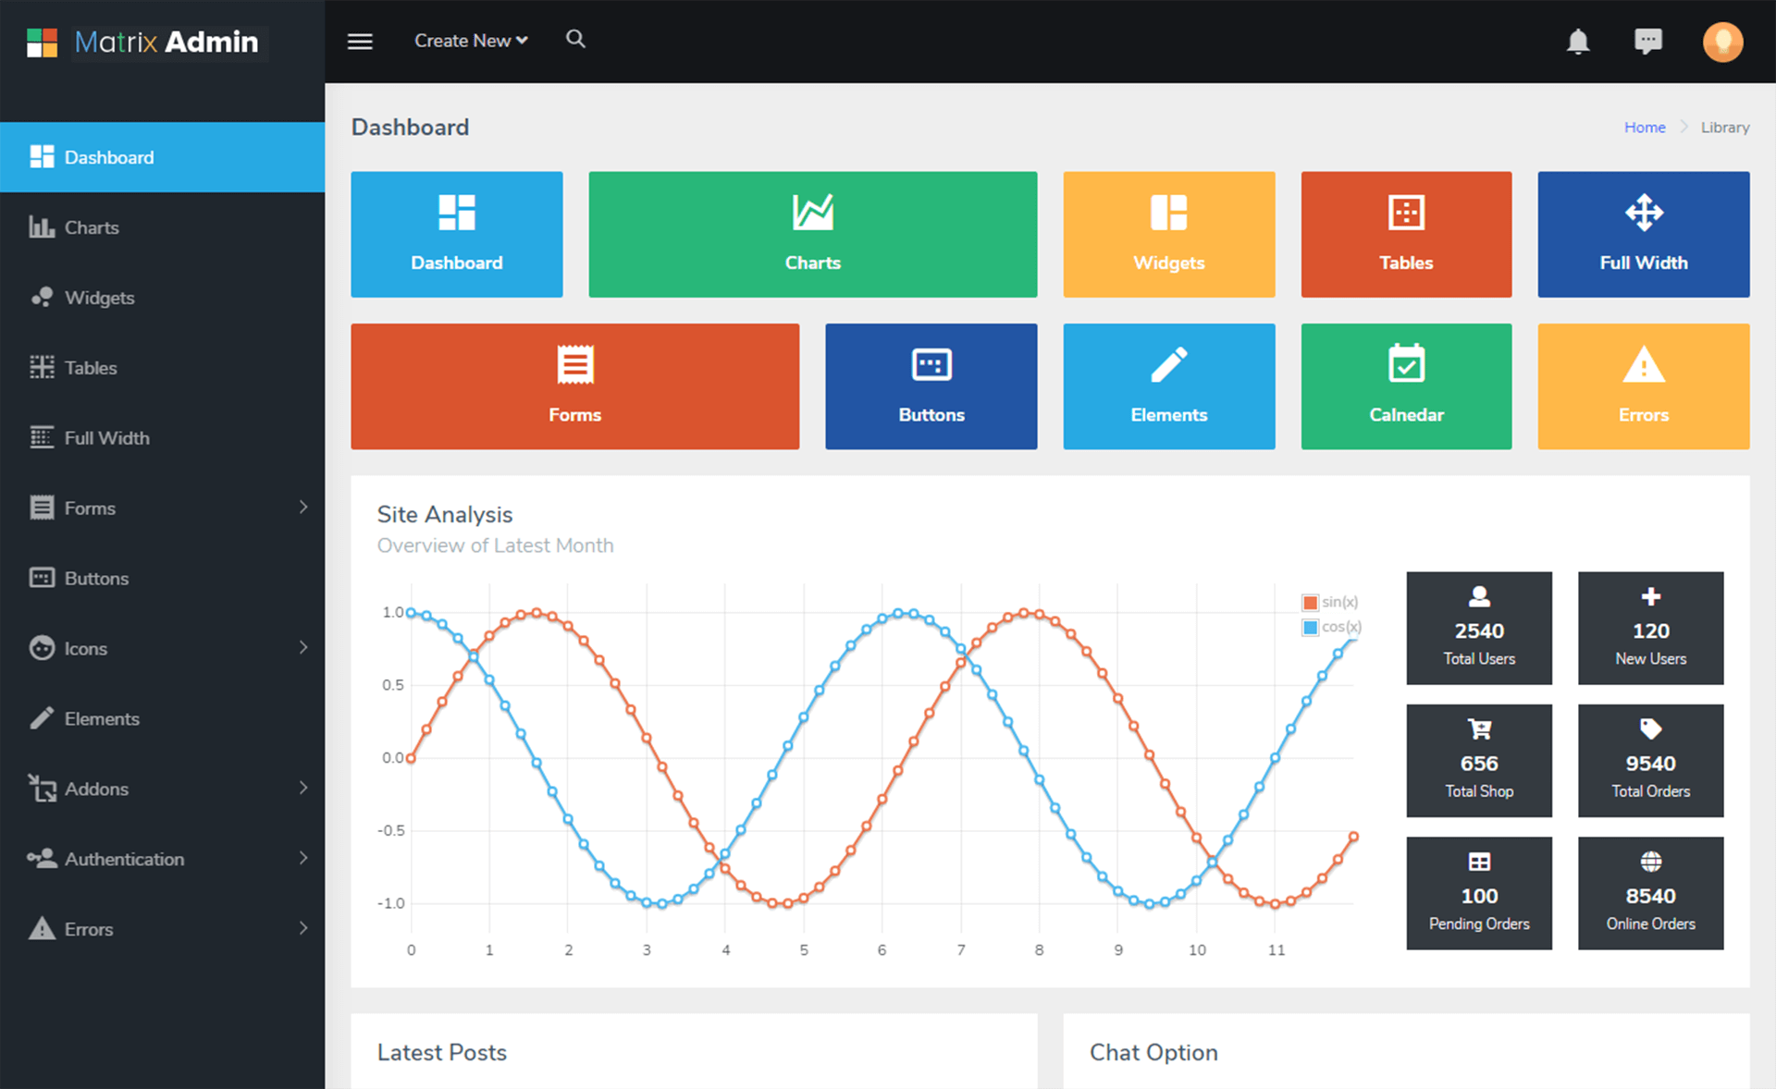Open the chat messages icon
Screen dimensions: 1776x1089
point(1647,42)
